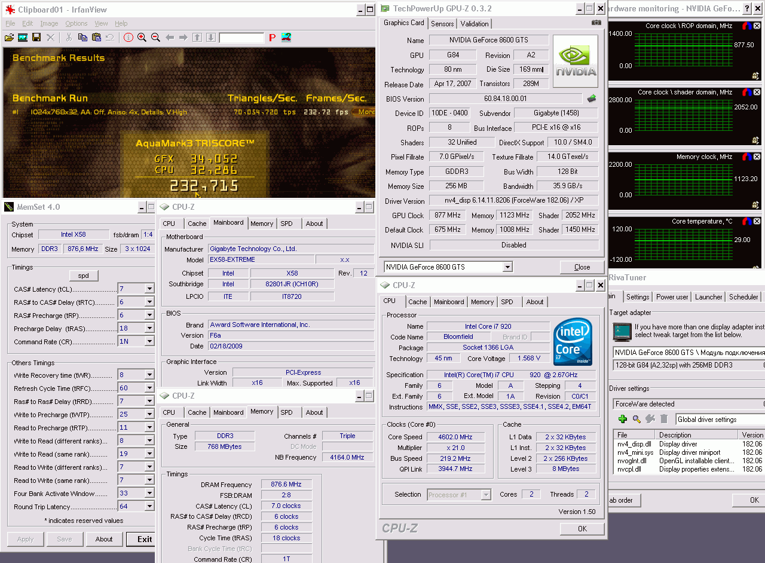Viewport: 765px width, 563px height.
Task: Open the File menu in IrfanView
Action: pyautogui.click(x=10, y=23)
